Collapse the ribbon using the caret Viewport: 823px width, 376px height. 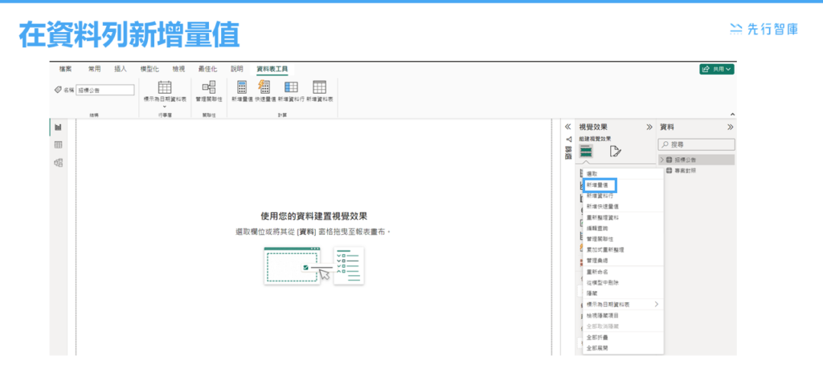[732, 114]
